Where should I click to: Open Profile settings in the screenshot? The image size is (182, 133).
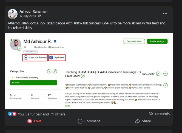pos(157,41)
